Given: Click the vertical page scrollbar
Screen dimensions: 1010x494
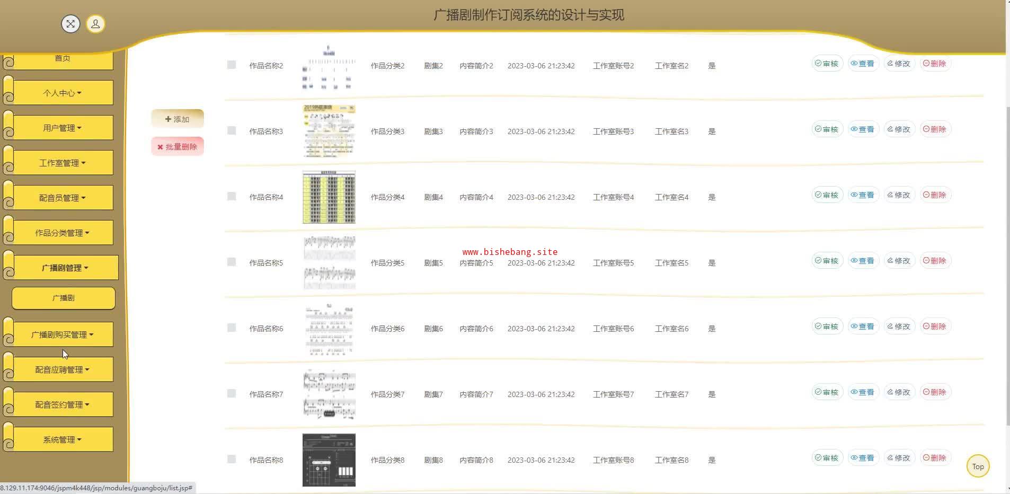Looking at the screenshot, I should point(1007,265).
